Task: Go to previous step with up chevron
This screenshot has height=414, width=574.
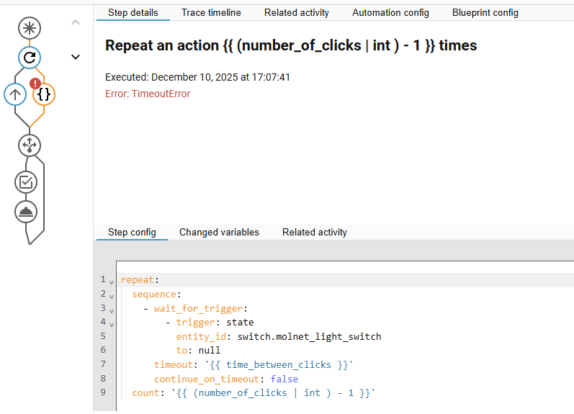Action: pyautogui.click(x=76, y=23)
